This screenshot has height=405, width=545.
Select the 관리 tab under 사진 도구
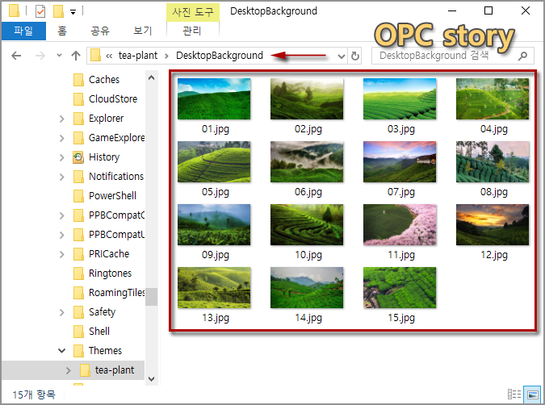[192, 31]
